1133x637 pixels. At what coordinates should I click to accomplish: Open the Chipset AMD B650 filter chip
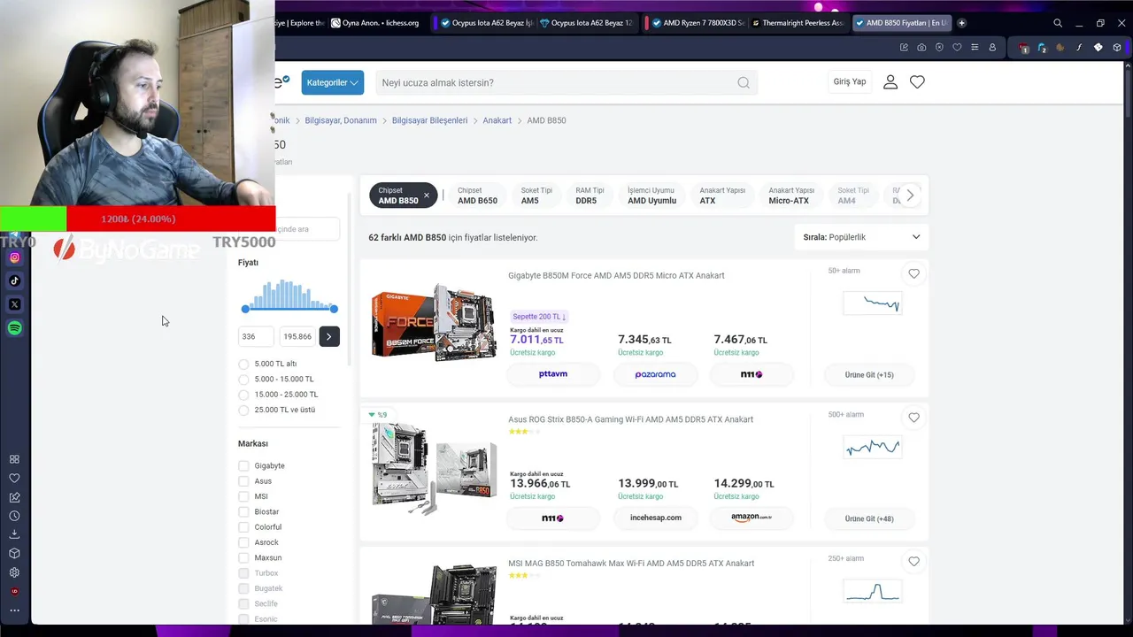tap(477, 196)
